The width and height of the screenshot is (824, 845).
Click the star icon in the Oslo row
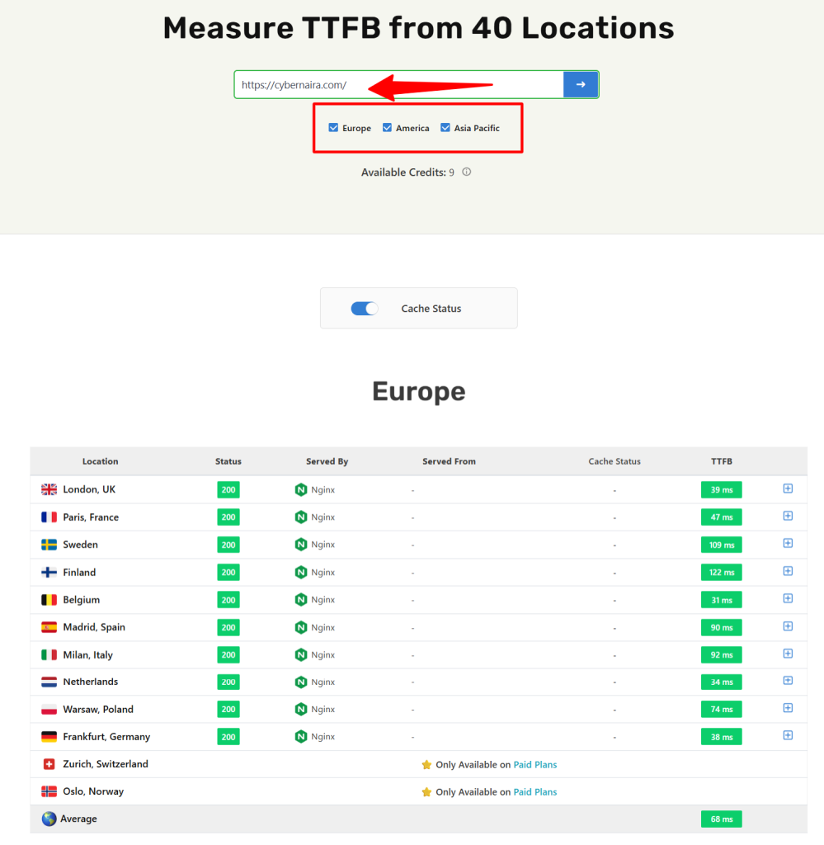click(427, 791)
